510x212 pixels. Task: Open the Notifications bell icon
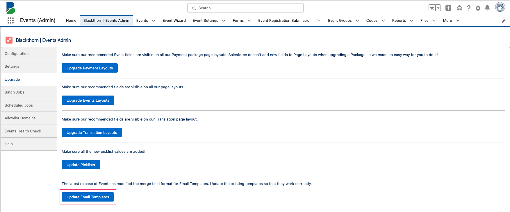tap(488, 8)
